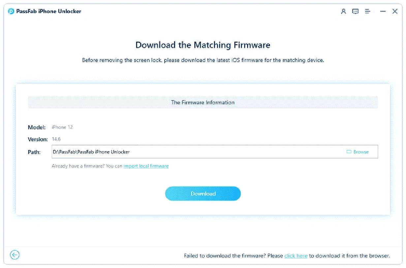Click the 'Already have a firmware?' text
The width and height of the screenshot is (406, 268).
point(78,166)
